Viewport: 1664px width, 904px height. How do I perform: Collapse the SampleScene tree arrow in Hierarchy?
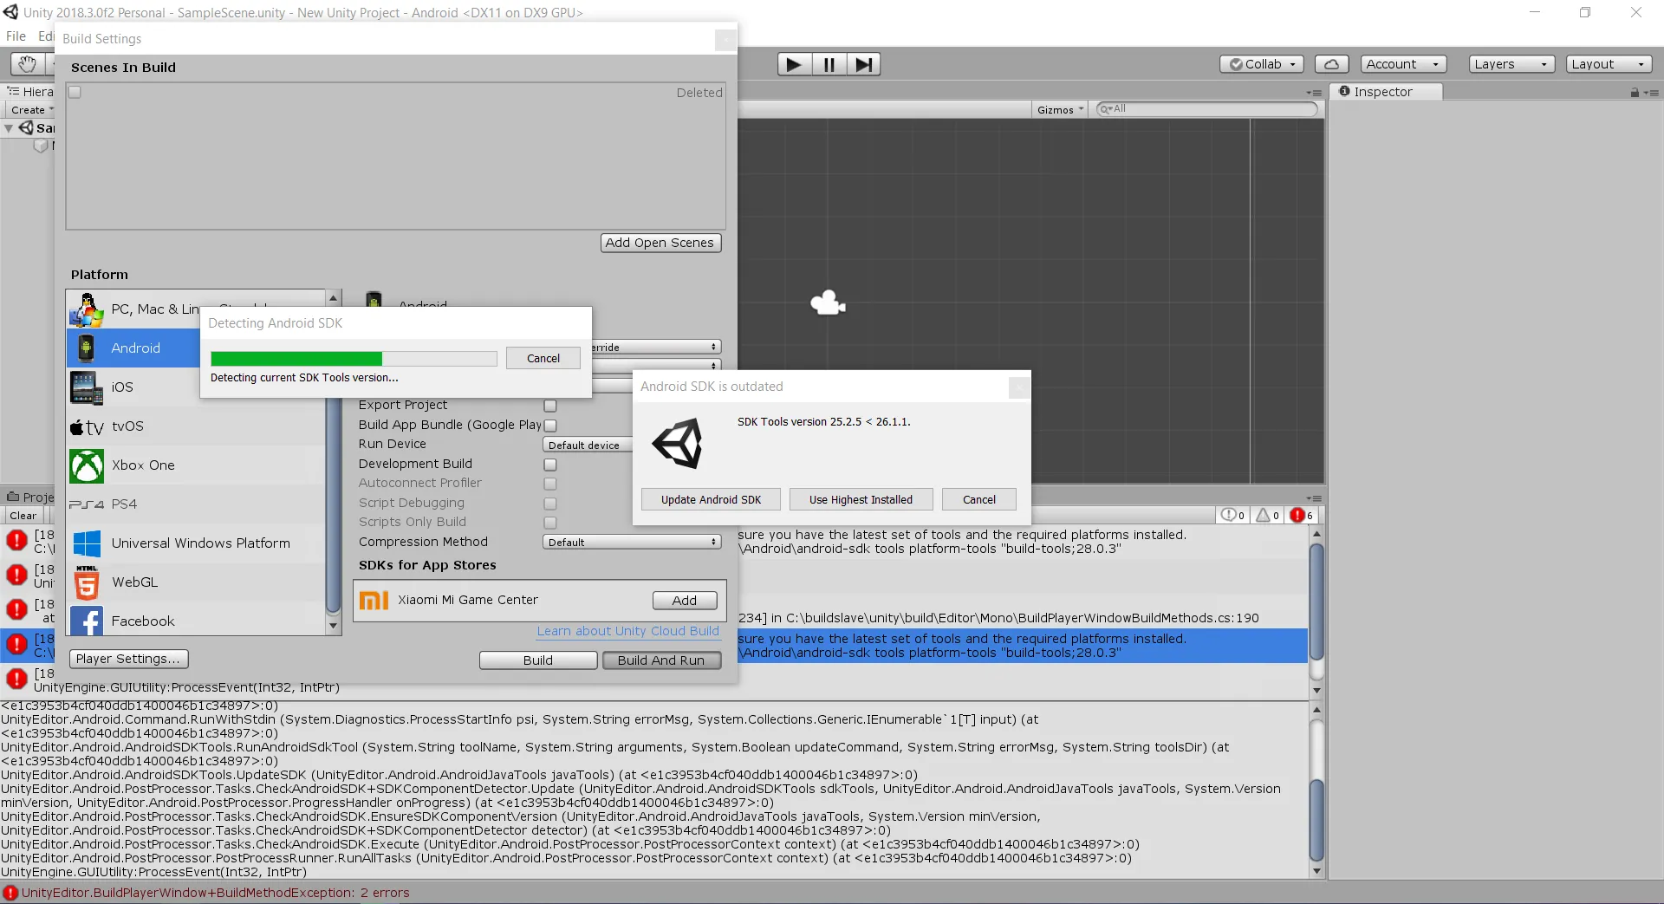9,128
